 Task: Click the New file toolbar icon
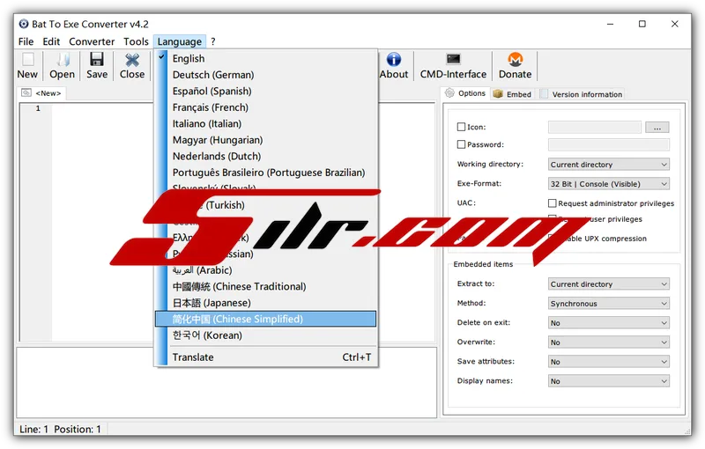click(28, 59)
